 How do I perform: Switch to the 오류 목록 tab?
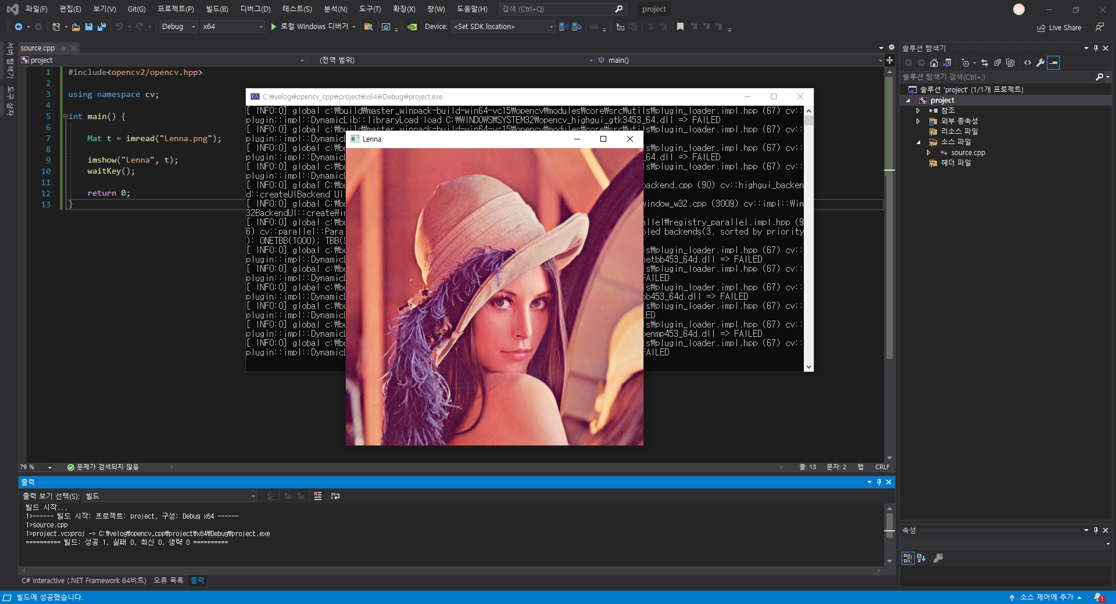point(168,580)
